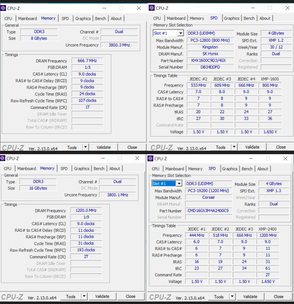
Task: Select the Bench tab in the 16 GBytes Memory window
Action: [x=99, y=169]
